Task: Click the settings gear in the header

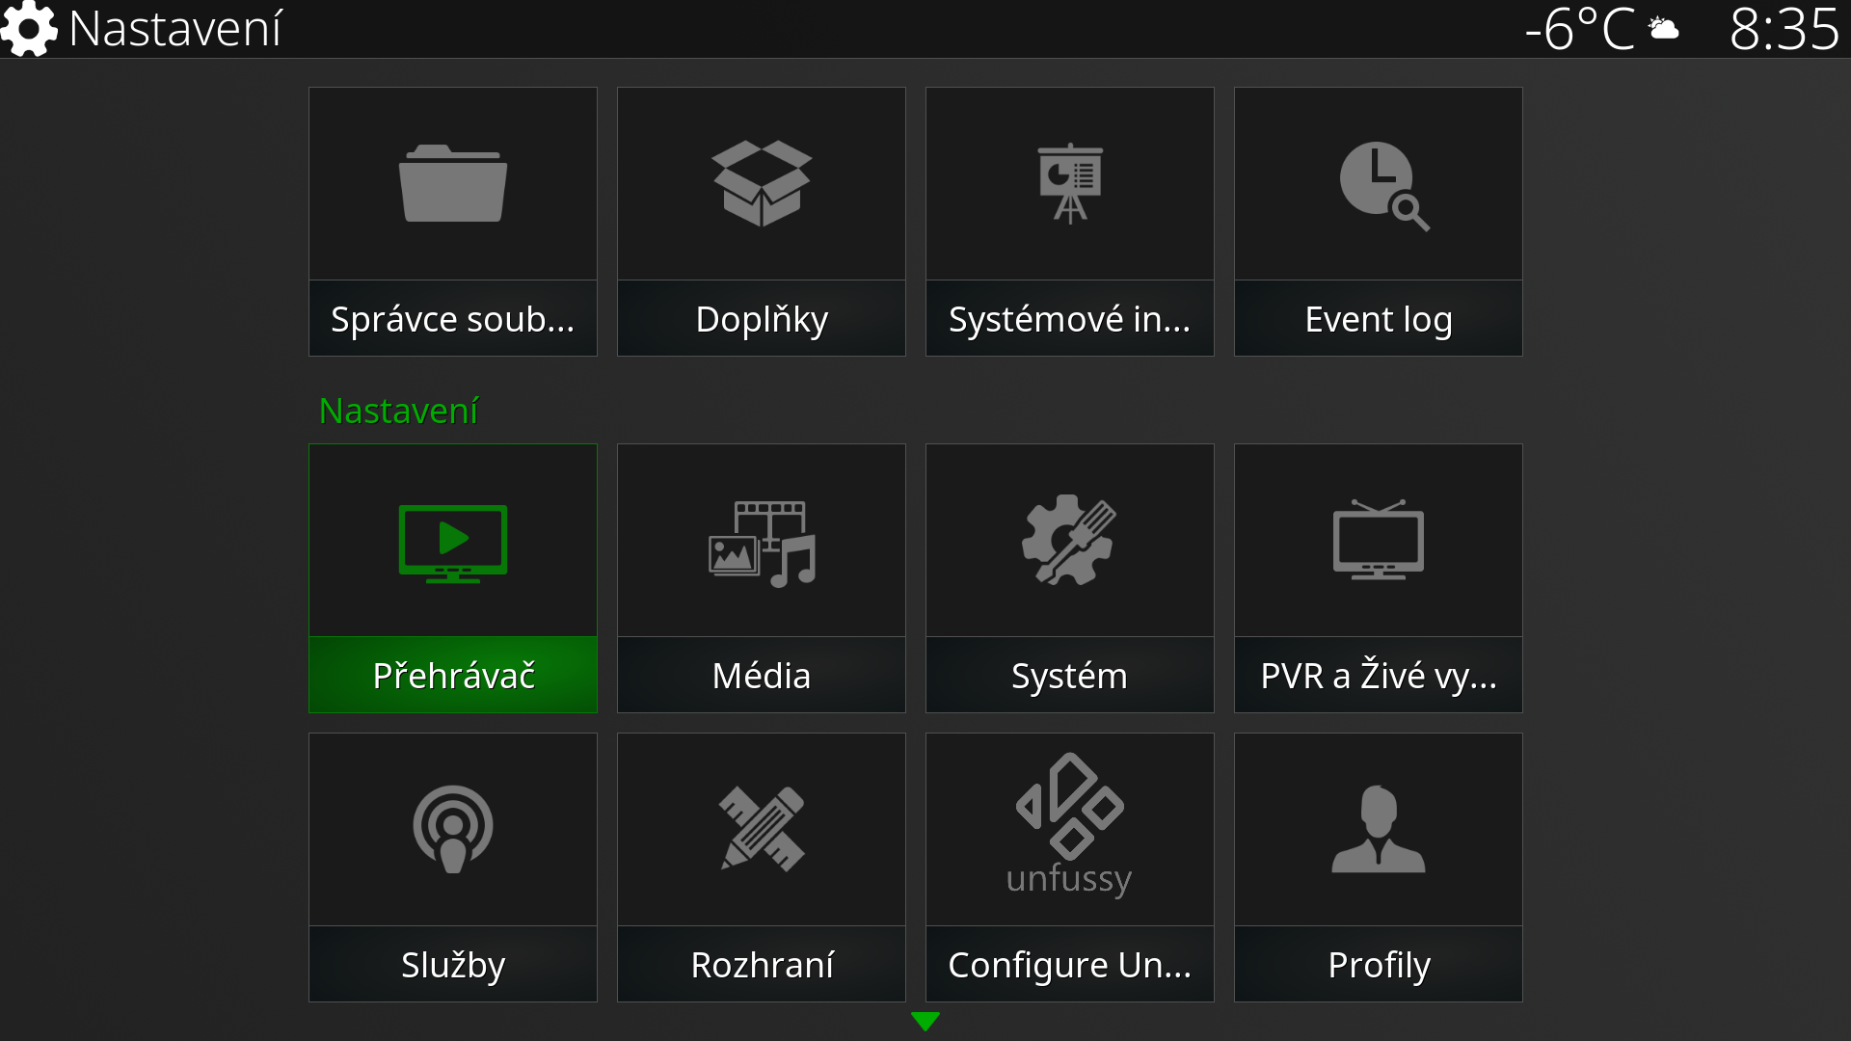Action: tap(29, 29)
